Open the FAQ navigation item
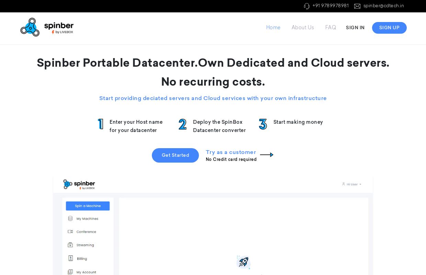The image size is (426, 275). click(x=330, y=27)
